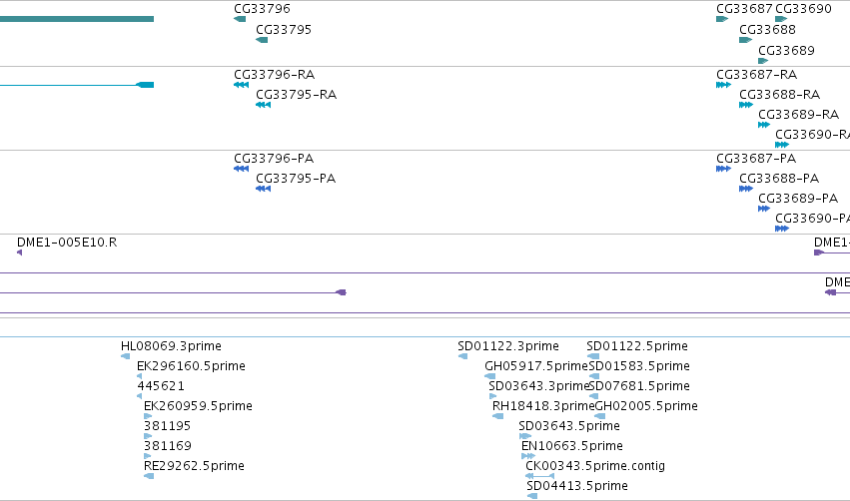This screenshot has width=850, height=501.
Task: Select the SD01122.5prime EST arrow
Action: pyautogui.click(x=593, y=356)
